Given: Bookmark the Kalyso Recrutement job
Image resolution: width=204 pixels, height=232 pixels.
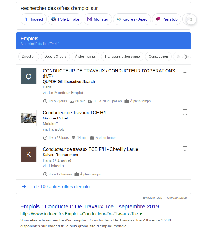Looking at the screenshot, I should pyautogui.click(x=185, y=149).
